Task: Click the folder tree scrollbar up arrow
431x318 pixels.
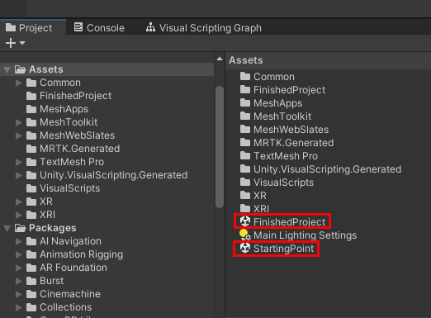Action: (220, 59)
